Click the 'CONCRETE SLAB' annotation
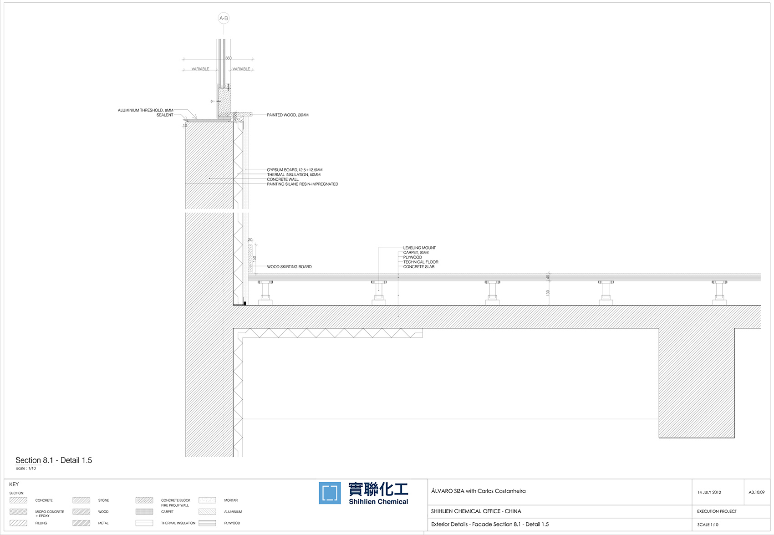Screen dimensions: 774x535 (x=419, y=267)
